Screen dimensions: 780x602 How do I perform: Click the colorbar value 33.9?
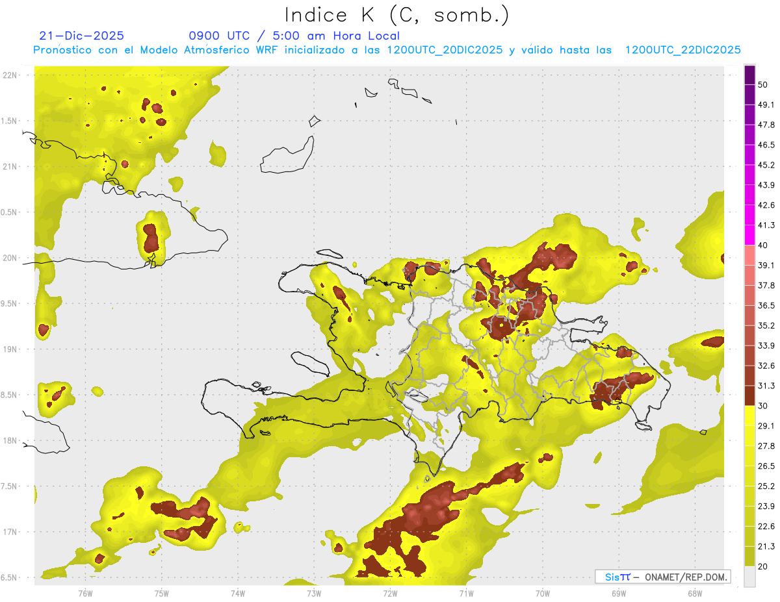coord(766,345)
